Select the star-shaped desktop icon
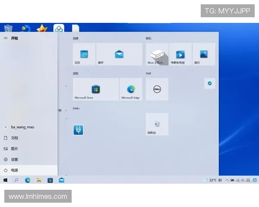259x207 pixels. pyautogui.click(x=42, y=28)
